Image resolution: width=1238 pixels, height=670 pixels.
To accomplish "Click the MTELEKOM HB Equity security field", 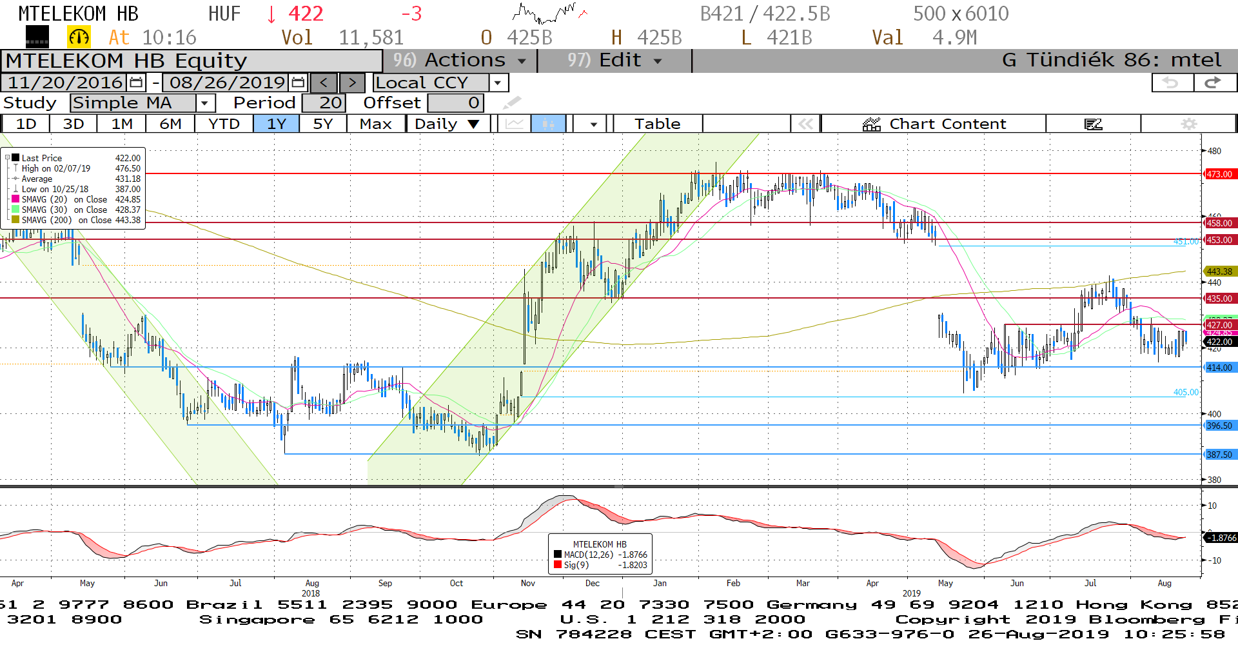I will [x=192, y=61].
